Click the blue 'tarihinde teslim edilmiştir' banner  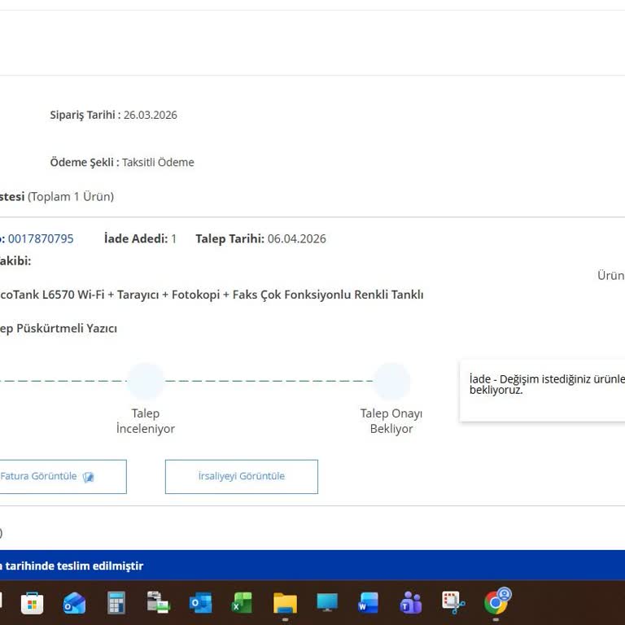[x=312, y=566]
